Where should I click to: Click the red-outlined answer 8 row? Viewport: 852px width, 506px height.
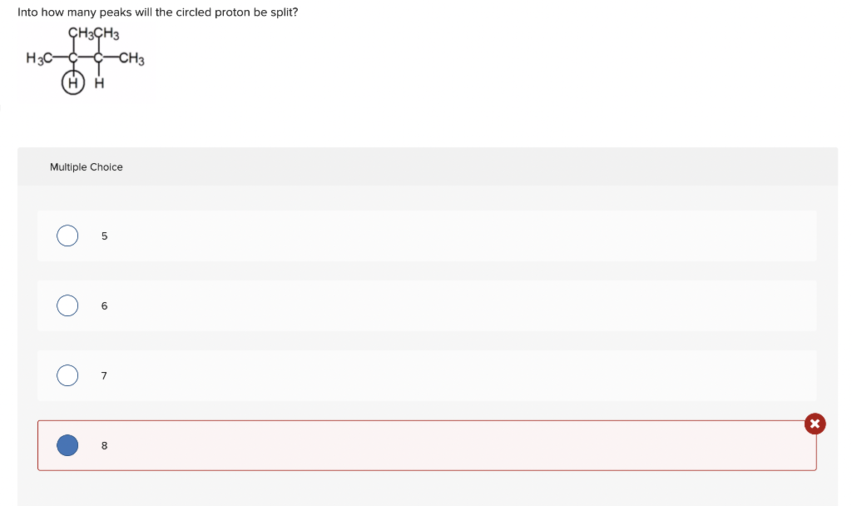[x=427, y=445]
